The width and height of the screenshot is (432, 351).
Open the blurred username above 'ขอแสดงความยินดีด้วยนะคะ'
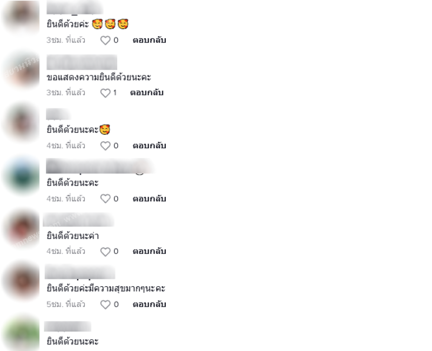82,62
